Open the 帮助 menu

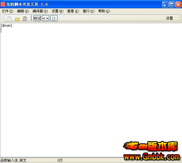coord(104,11)
